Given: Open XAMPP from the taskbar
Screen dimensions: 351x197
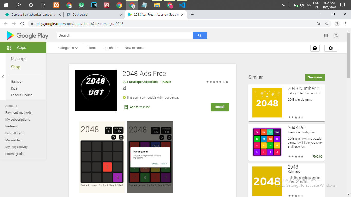Looking at the screenshot, I should [x=56, y=5].
